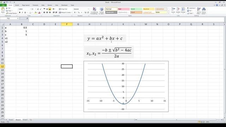Viewport: 226px width, 127px height.
Task: Toggle Underline formatting
Action: [25, 13]
